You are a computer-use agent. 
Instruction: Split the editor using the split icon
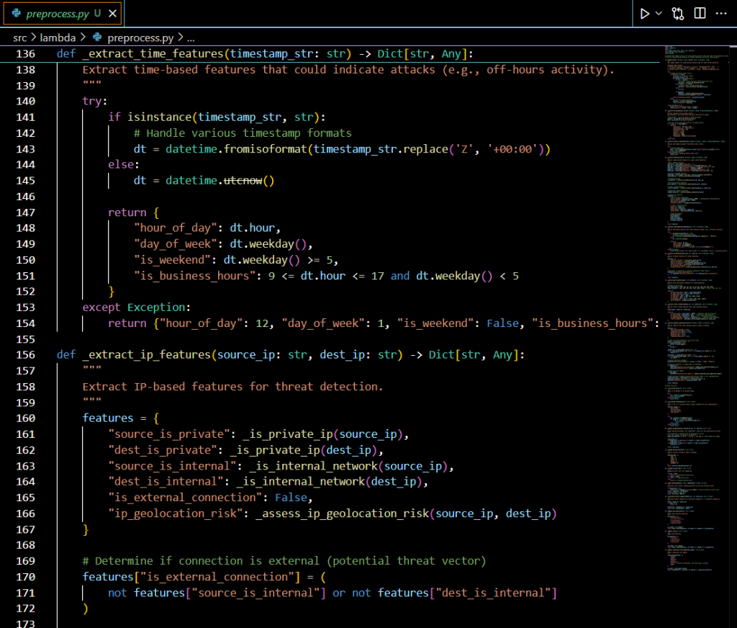700,14
